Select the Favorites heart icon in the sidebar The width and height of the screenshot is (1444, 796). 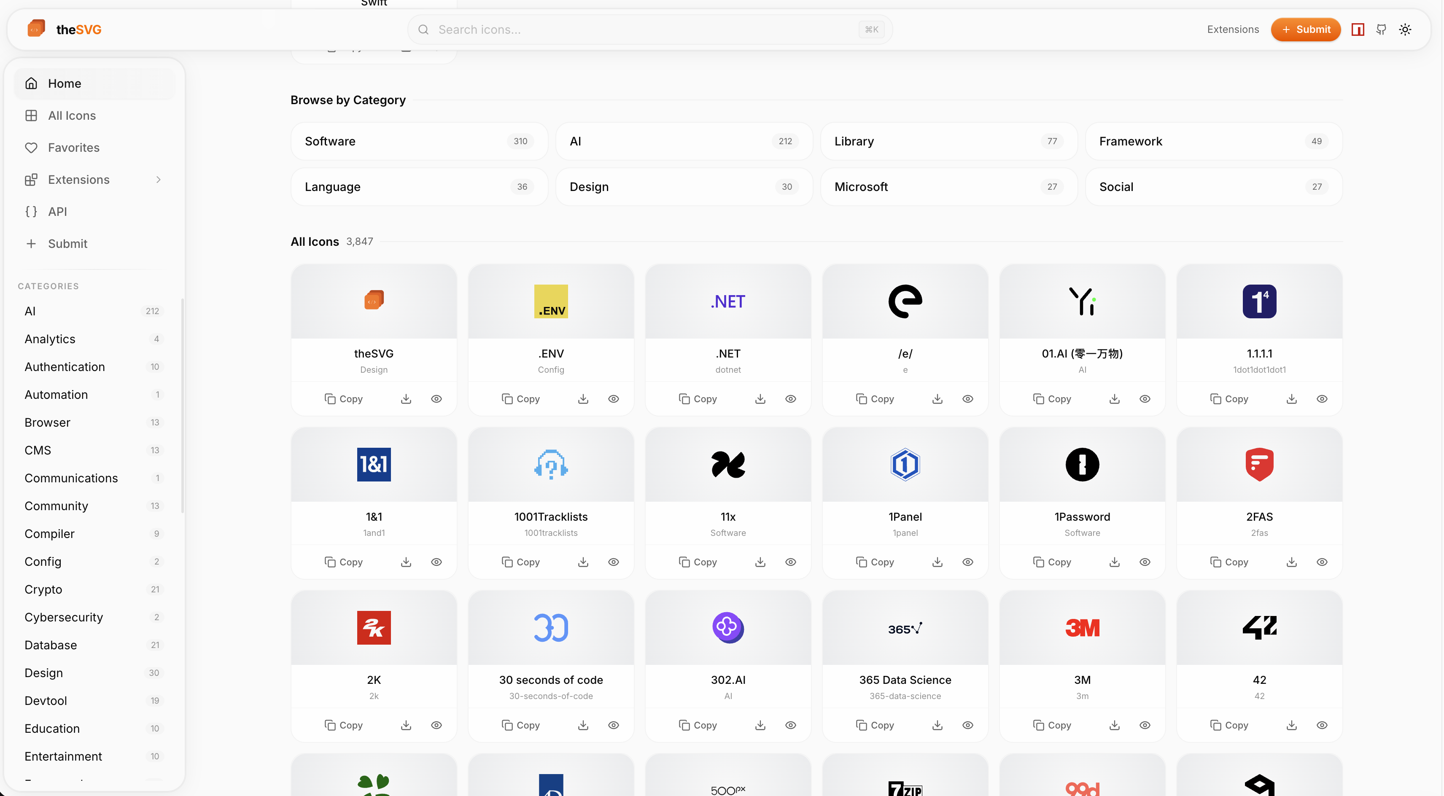(x=32, y=148)
